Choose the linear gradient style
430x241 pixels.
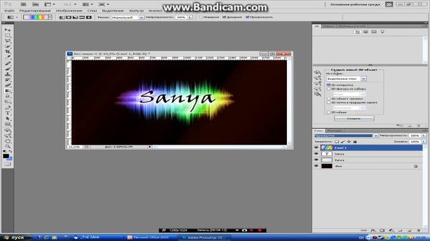62,17
